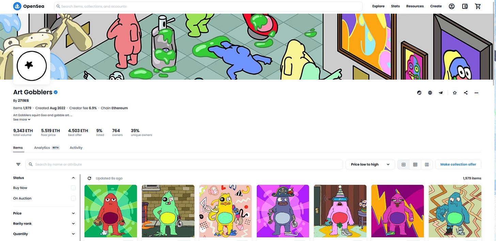The width and height of the screenshot is (496, 241).
Task: Click the top search bar magnifier icon
Action: pyautogui.click(x=58, y=6)
